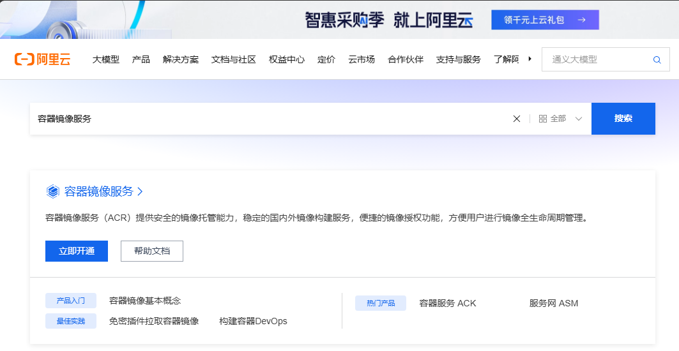Open the 合作伙伴 nav menu
Viewport: 679px width, 351px height.
coord(406,60)
